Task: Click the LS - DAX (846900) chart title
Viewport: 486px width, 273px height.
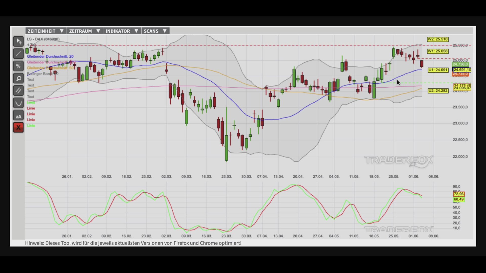Action: pos(43,39)
